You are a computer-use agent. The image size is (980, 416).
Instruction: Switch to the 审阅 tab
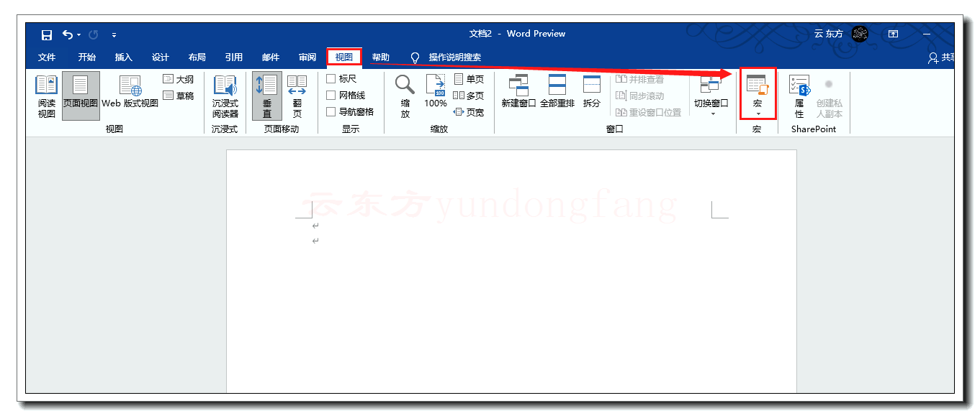point(307,57)
